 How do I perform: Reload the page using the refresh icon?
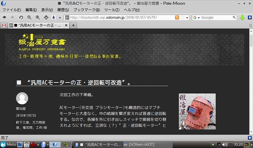point(21,17)
